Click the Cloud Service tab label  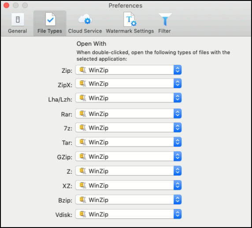click(x=85, y=31)
